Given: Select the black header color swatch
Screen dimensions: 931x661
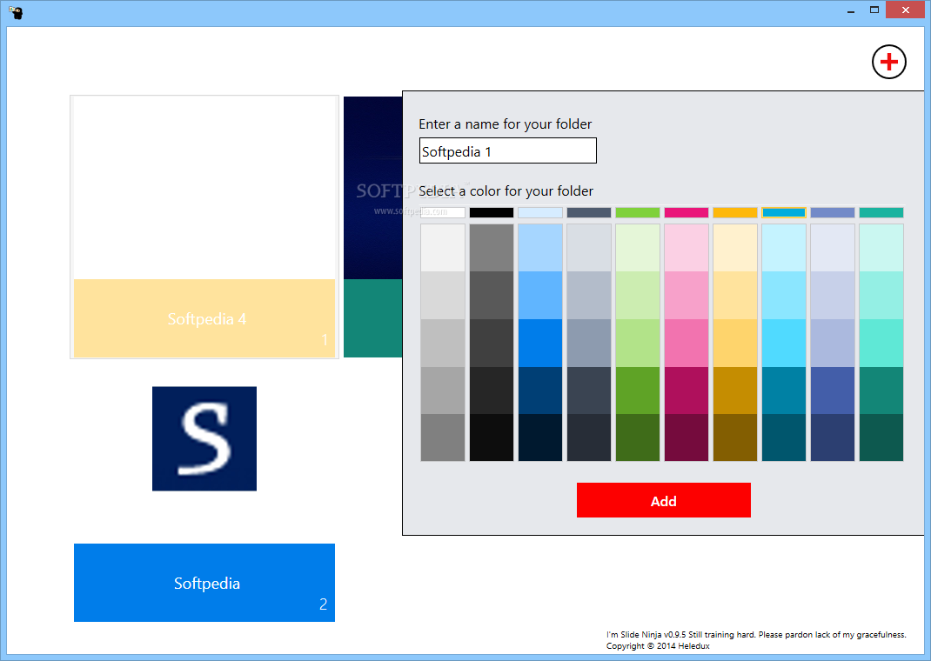Looking at the screenshot, I should pyautogui.click(x=492, y=212).
